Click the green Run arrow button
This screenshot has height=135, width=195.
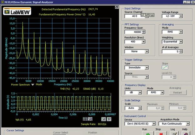148,133
